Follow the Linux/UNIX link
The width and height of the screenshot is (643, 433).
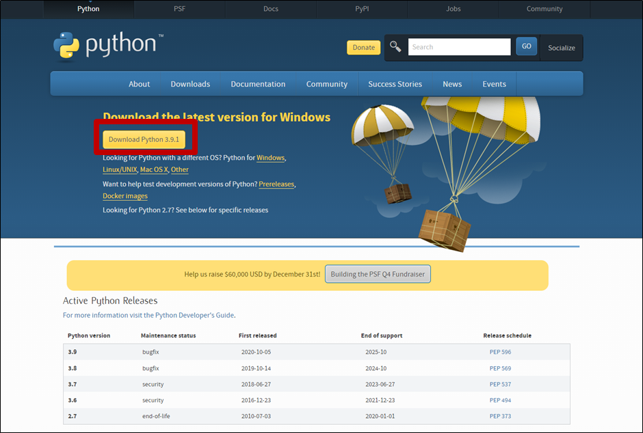pyautogui.click(x=120, y=169)
